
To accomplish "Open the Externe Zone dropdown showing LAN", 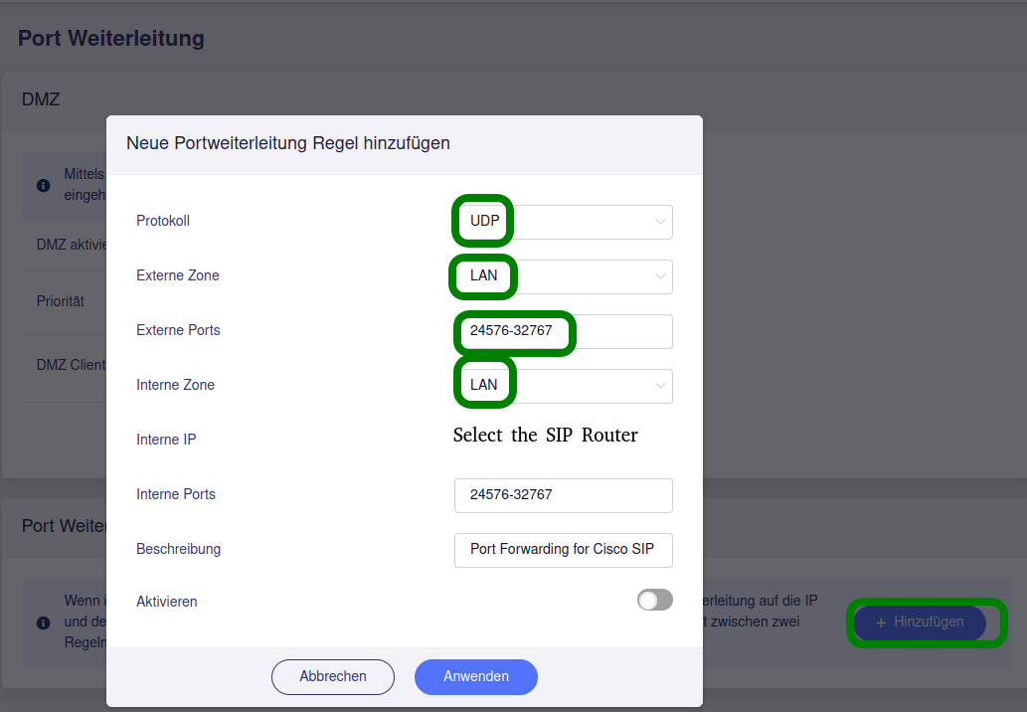I will point(563,276).
